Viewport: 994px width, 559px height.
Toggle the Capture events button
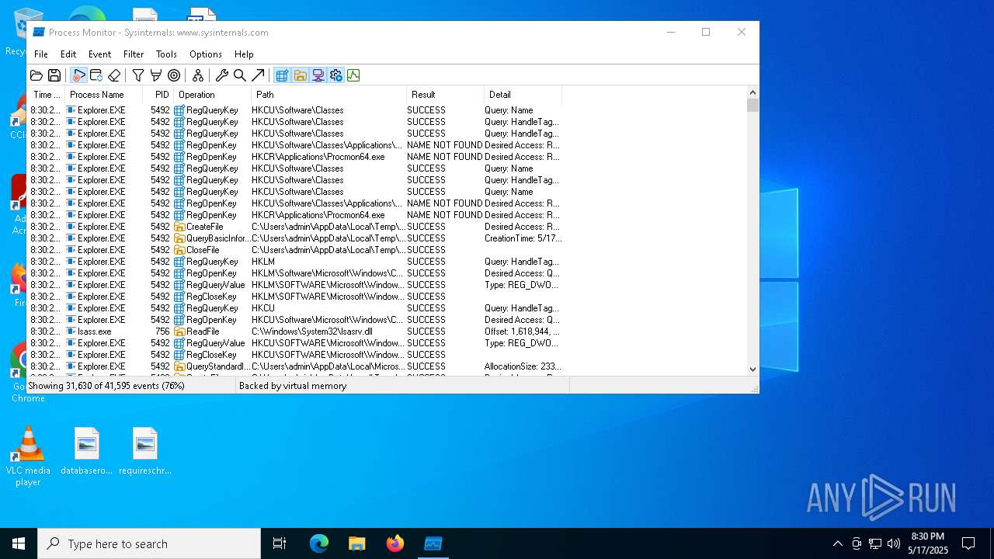click(78, 75)
